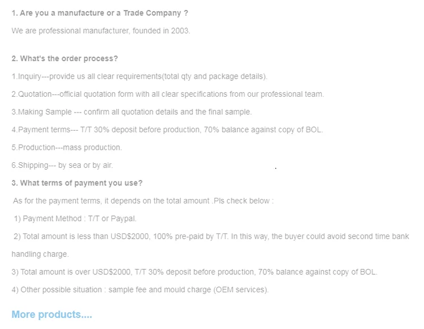This screenshot has width=424, height=329.
Task: Click the Payment terms step with 30% deposit
Action: 167,130
